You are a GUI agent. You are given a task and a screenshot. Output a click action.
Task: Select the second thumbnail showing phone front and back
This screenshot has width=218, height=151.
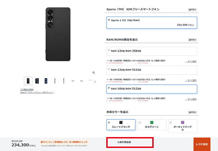[37, 81]
